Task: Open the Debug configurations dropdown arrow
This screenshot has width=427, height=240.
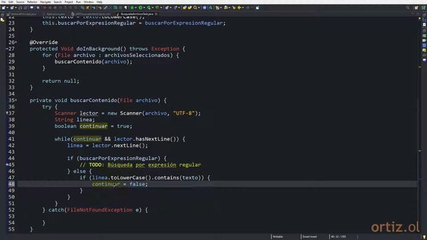Action: tap(135, 7)
